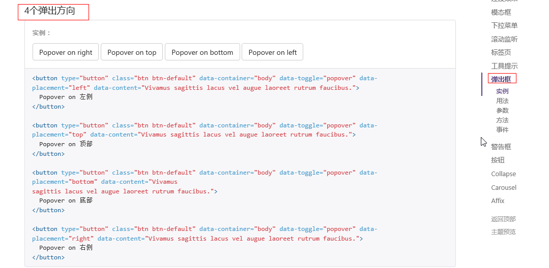Viewport: 549px width, 268px height.
Task: Click the "Popover on left" button
Action: point(272,52)
